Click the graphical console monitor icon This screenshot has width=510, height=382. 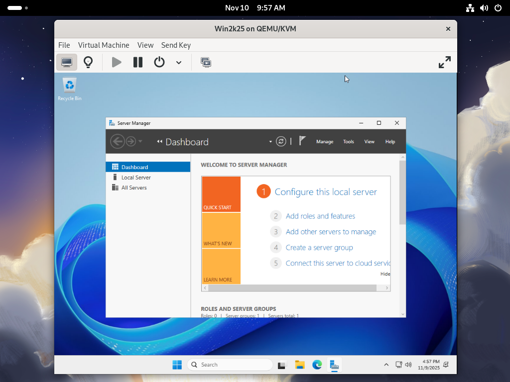(x=67, y=62)
